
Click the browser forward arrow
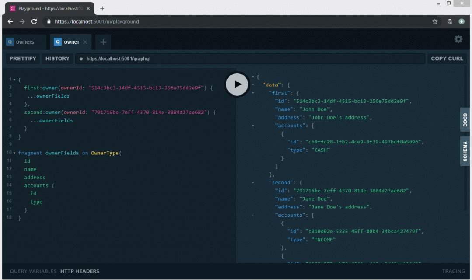[x=22, y=21]
